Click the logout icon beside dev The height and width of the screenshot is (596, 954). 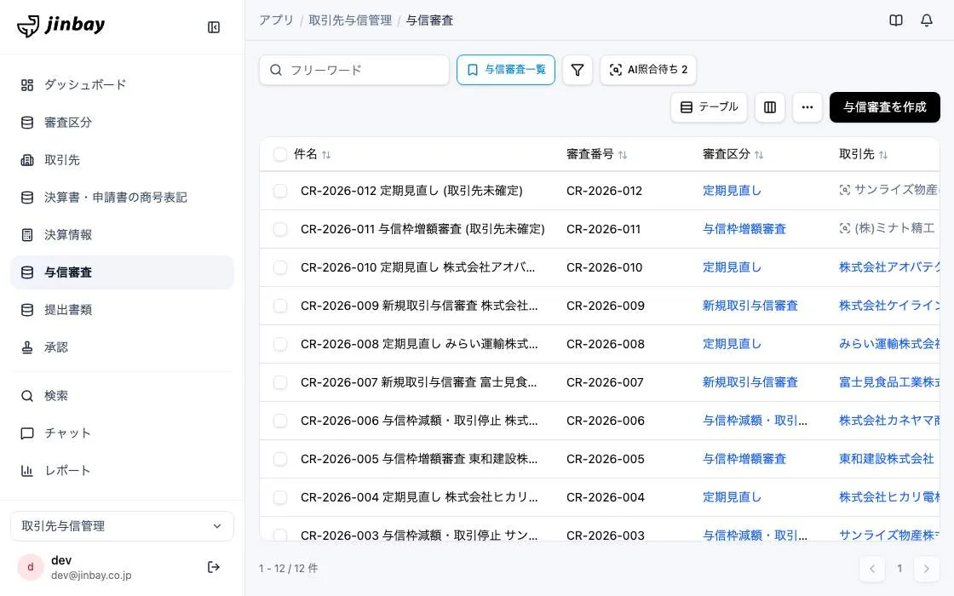(214, 567)
